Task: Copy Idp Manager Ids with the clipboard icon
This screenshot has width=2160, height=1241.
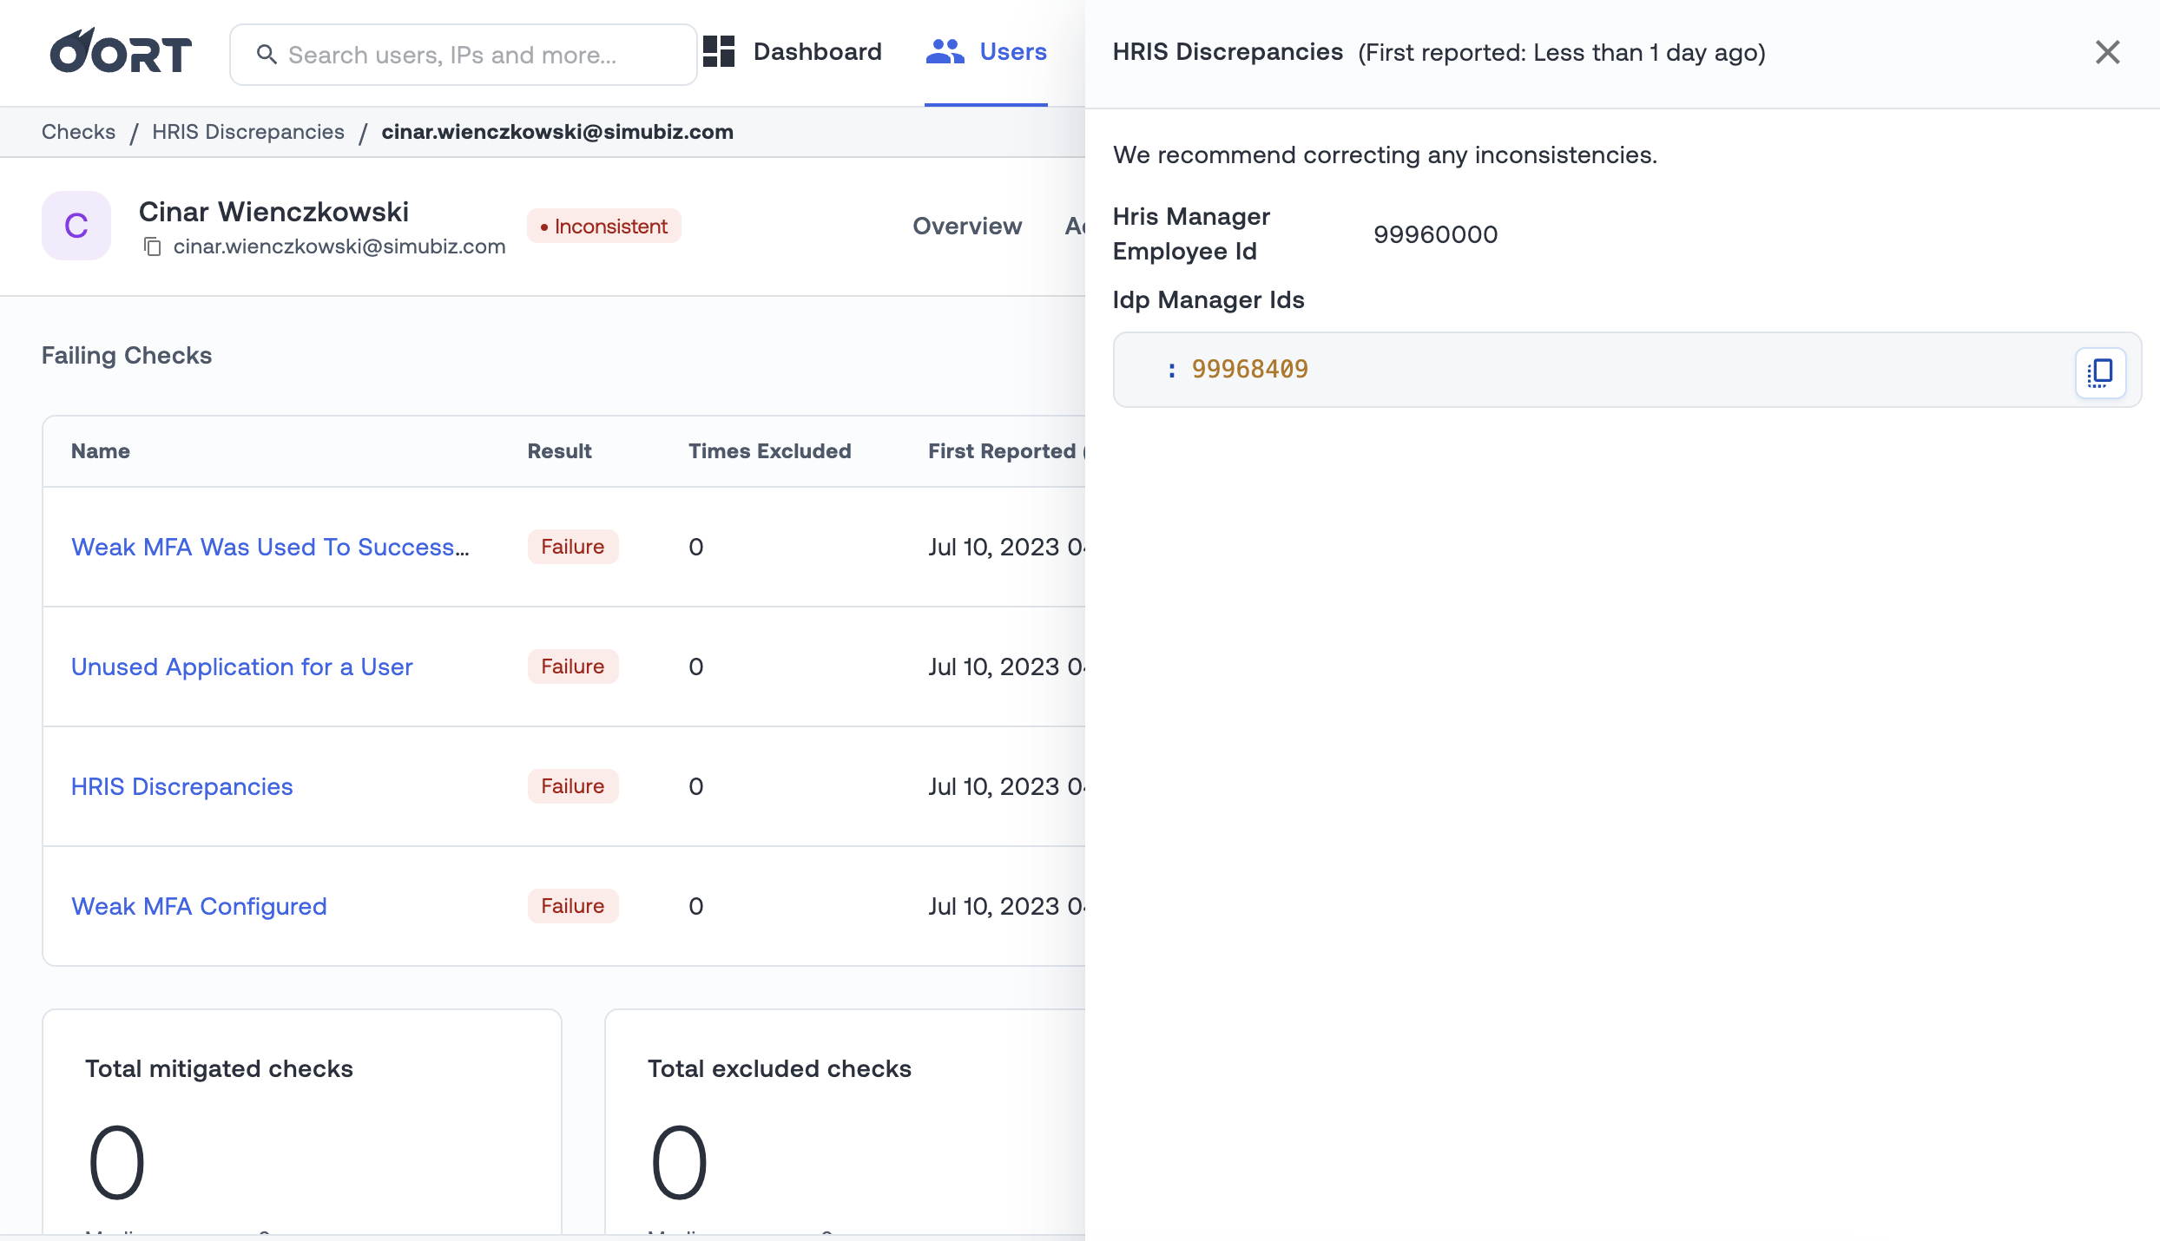Action: (x=2100, y=372)
